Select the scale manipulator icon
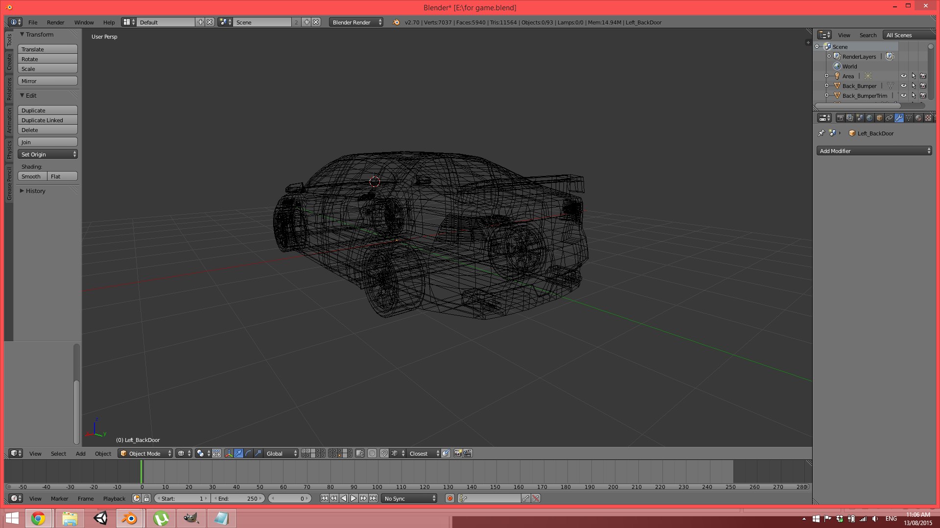940x528 pixels. tap(258, 454)
